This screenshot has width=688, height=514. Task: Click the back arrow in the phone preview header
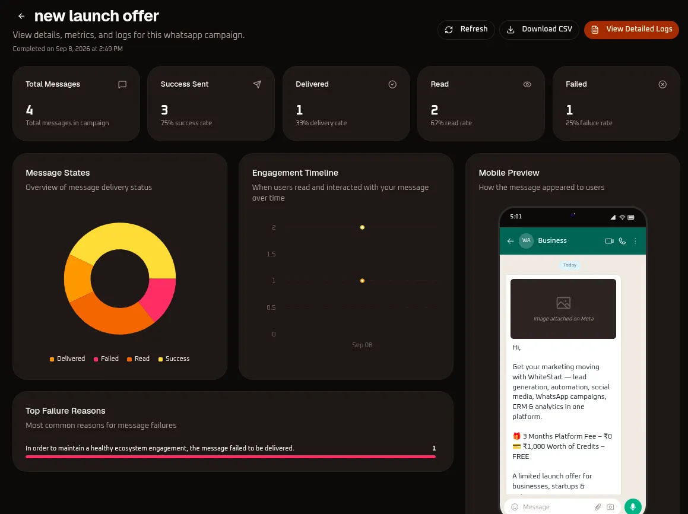[511, 241]
